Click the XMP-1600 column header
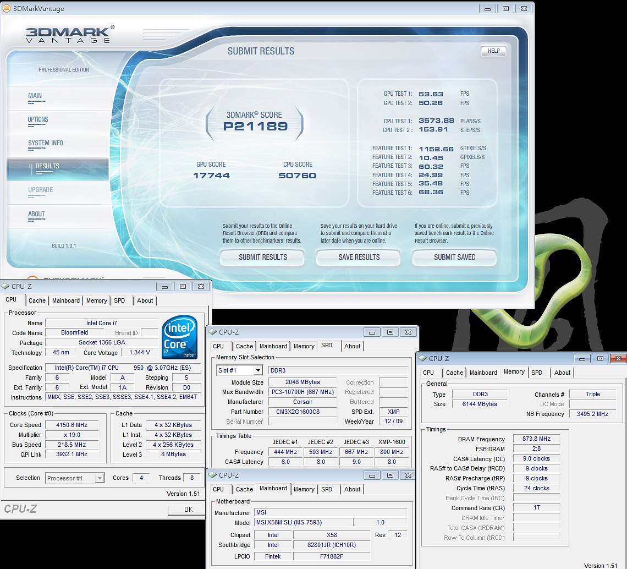The width and height of the screenshot is (627, 569). 392,442
